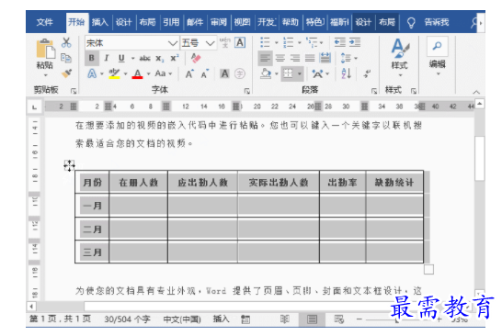Click the multilevel list icon
This screenshot has height=336, width=502.
pos(312,42)
